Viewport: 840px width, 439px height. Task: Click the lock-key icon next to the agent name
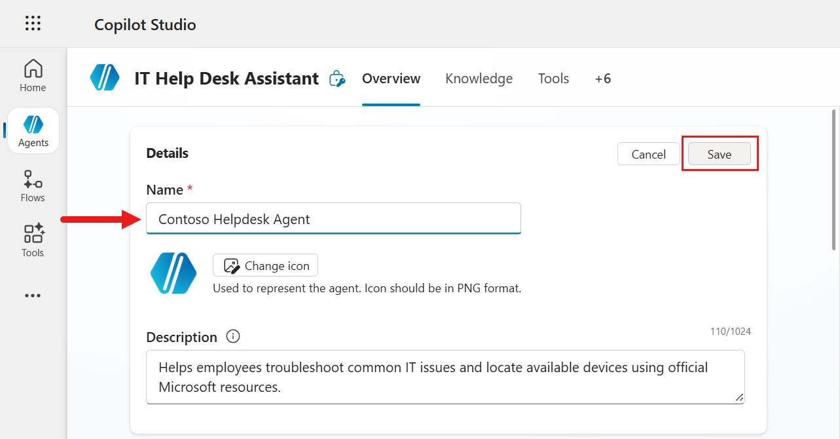click(337, 79)
